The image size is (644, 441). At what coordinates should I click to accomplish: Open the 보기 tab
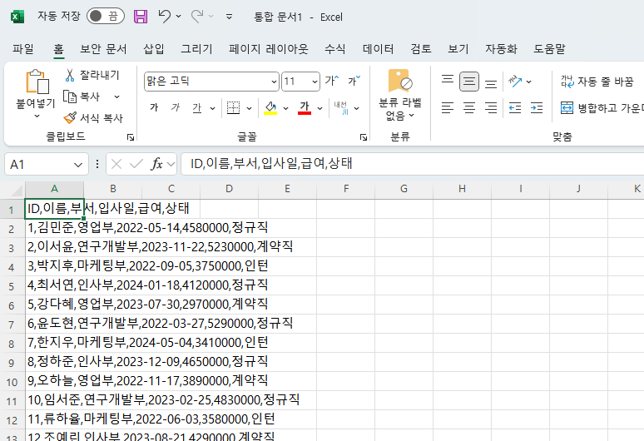[458, 49]
